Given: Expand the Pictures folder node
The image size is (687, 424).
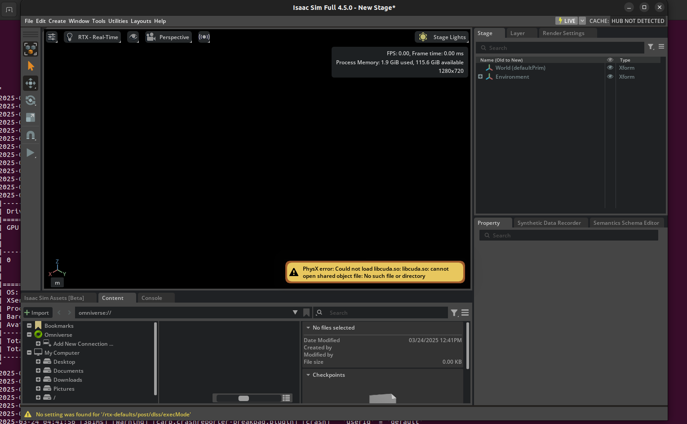Looking at the screenshot, I should coord(38,388).
